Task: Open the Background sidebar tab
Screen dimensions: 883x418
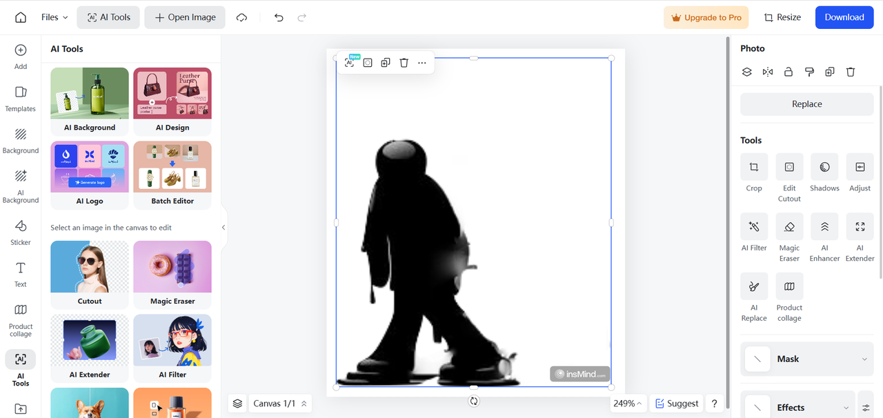Action: coord(21,141)
